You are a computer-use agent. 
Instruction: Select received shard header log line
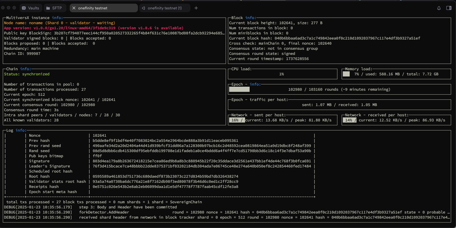(226, 217)
